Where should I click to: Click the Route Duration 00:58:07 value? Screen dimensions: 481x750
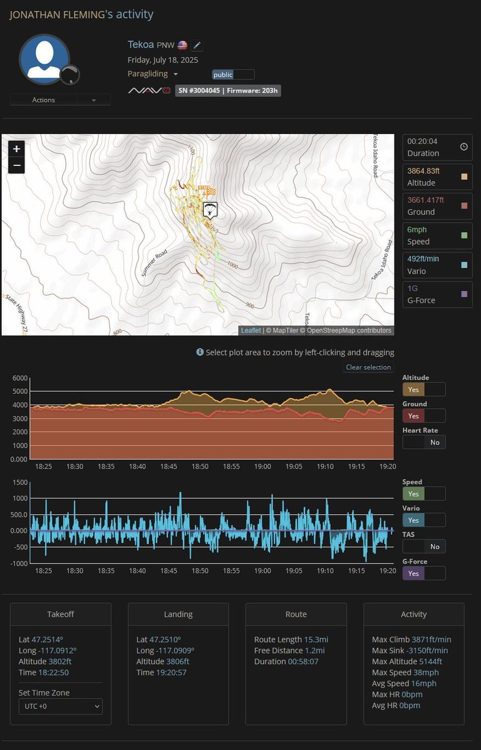pos(303,662)
